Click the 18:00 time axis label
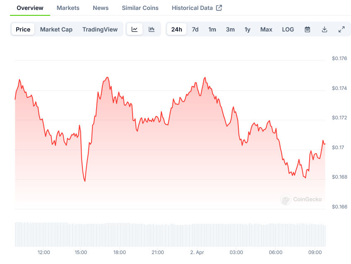351x264 pixels. (119, 252)
